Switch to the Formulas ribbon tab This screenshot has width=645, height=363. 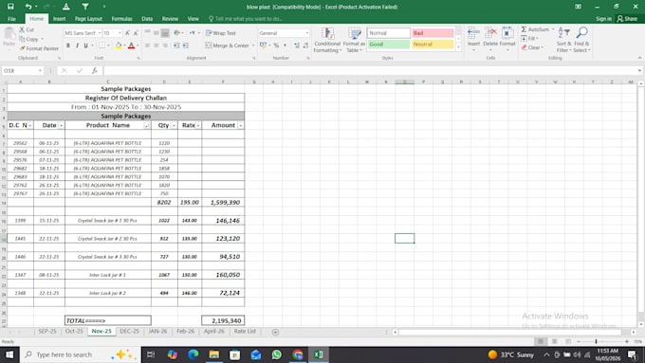[x=121, y=19]
